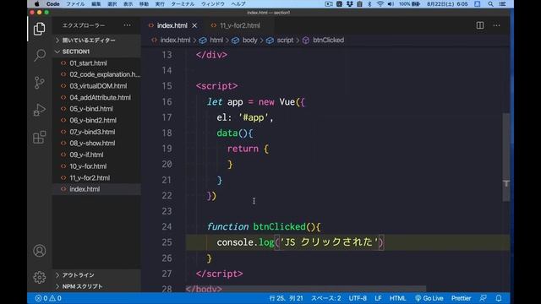Open the Help menu in the menu bar
This screenshot has height=304, width=541.
[238, 3]
